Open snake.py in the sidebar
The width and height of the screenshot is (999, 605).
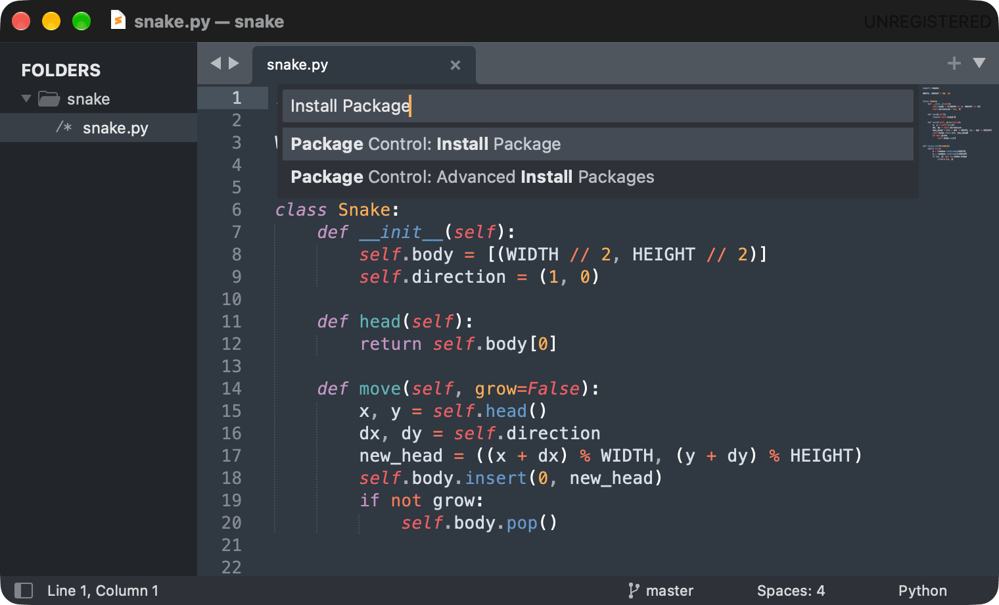[x=99, y=128]
